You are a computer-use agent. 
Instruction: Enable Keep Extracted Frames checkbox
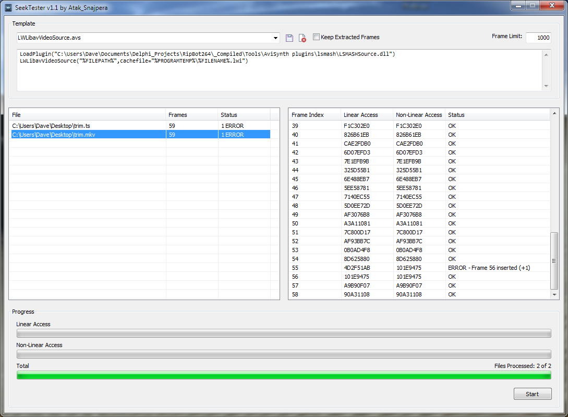[316, 37]
